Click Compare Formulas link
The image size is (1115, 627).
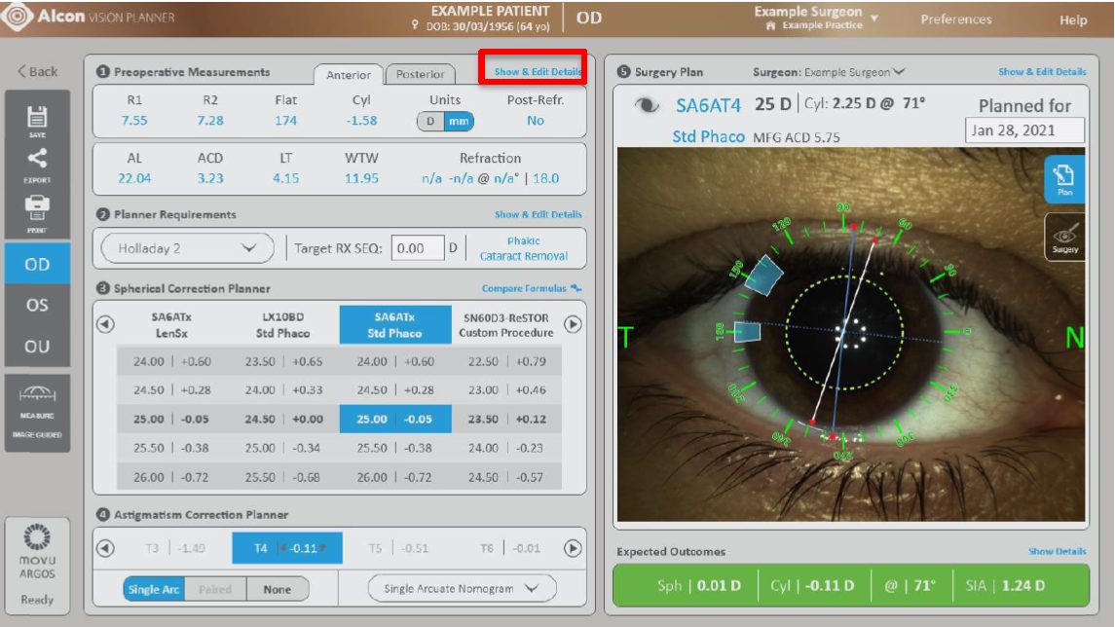(524, 288)
